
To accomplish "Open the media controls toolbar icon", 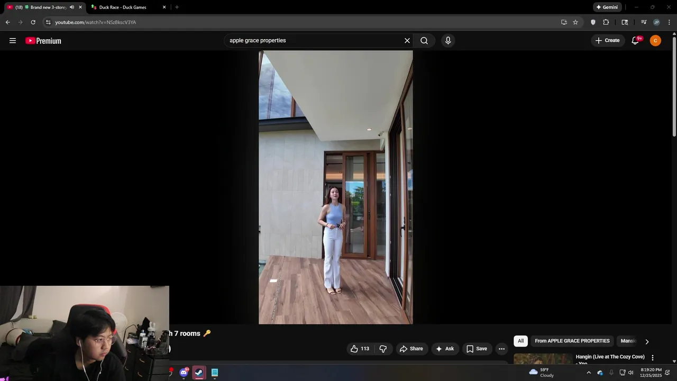I will pos(644,22).
